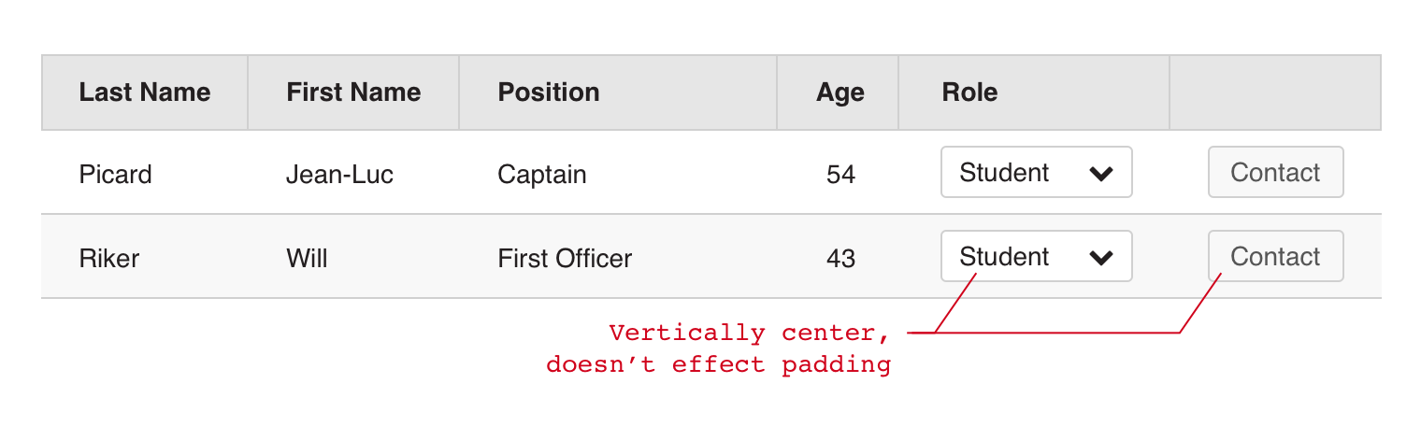Select the First Officer position cell

tap(565, 259)
